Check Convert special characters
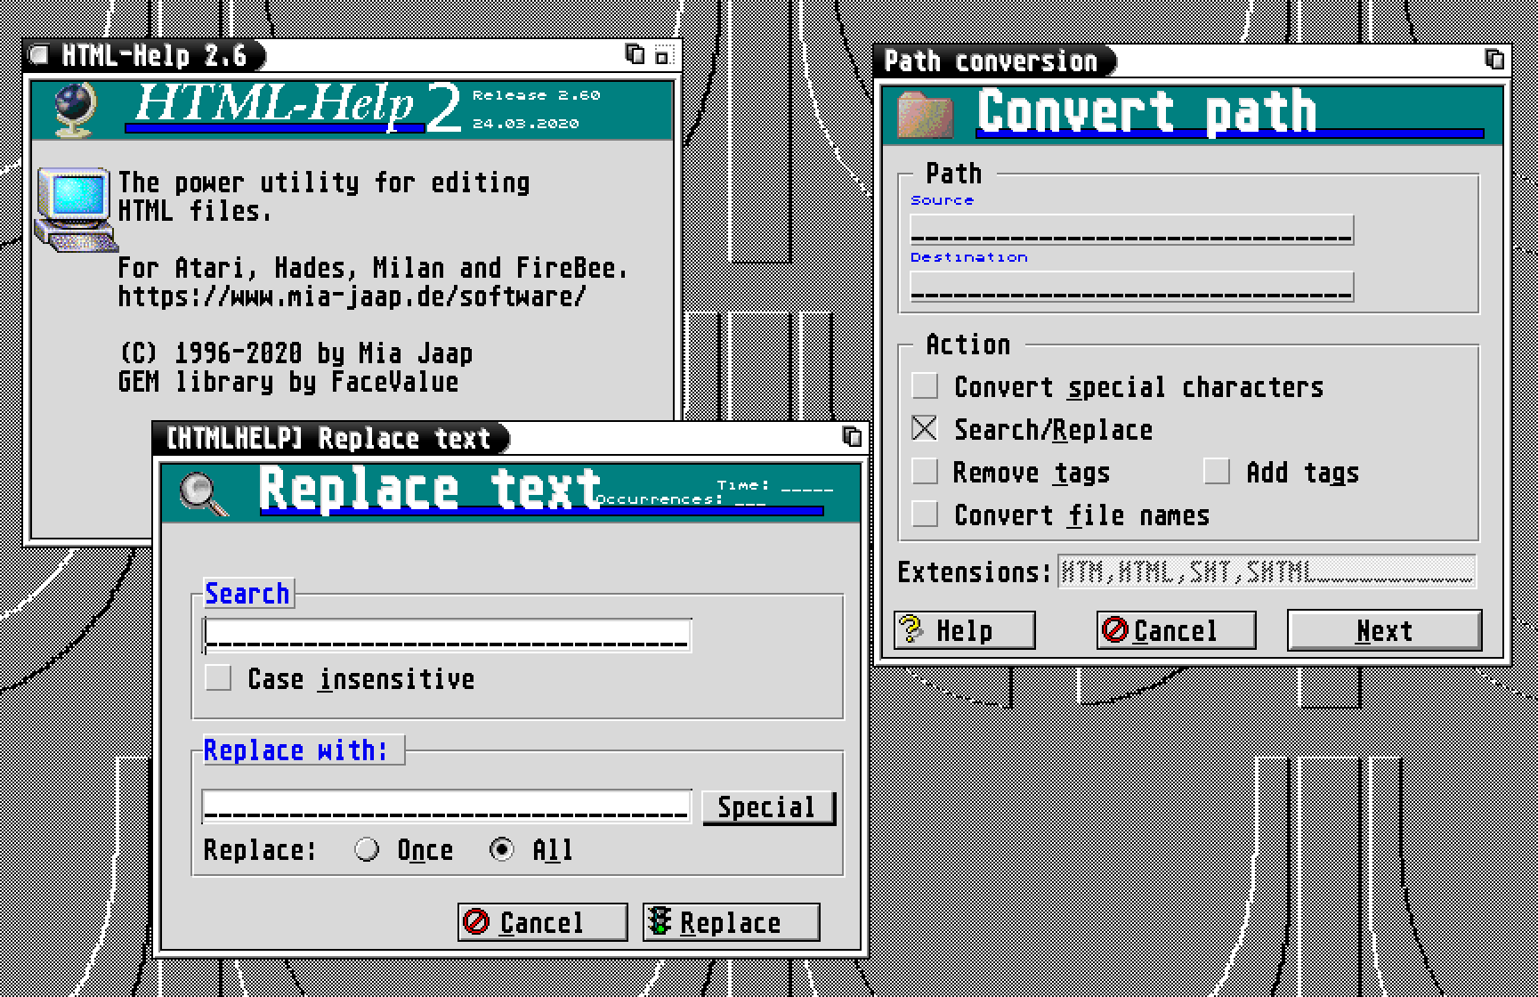 tap(924, 386)
